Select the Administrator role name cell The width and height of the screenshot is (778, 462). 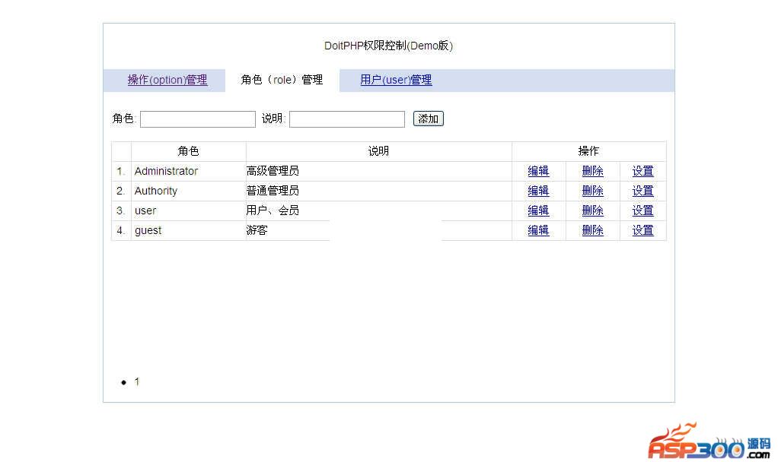click(x=189, y=171)
